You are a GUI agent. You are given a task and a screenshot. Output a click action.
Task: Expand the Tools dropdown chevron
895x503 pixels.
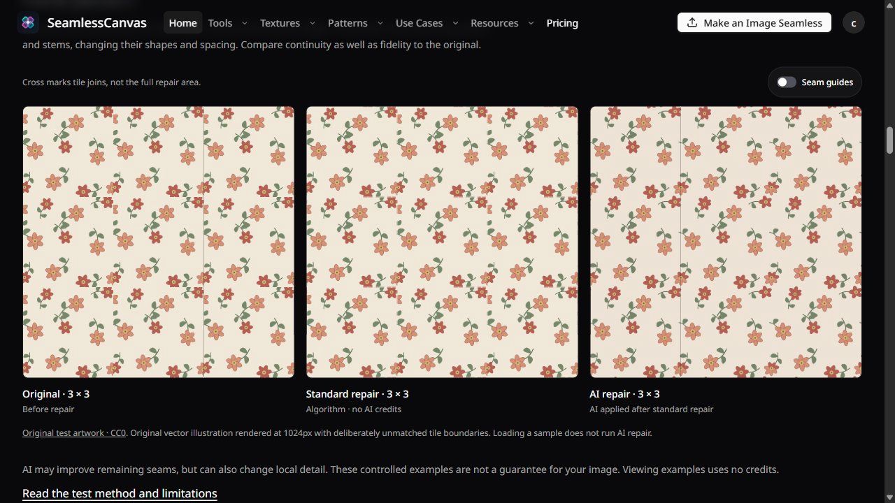click(245, 22)
